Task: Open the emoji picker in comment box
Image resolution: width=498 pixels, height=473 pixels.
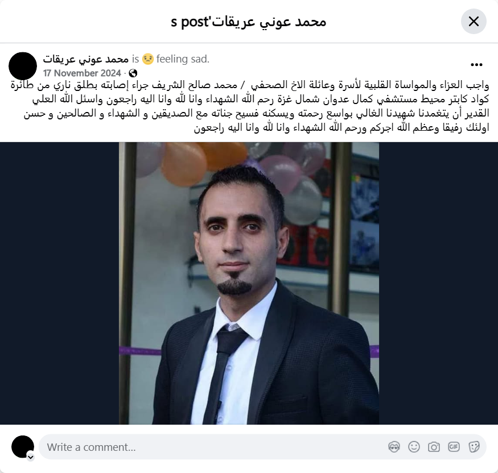Action: click(x=414, y=447)
